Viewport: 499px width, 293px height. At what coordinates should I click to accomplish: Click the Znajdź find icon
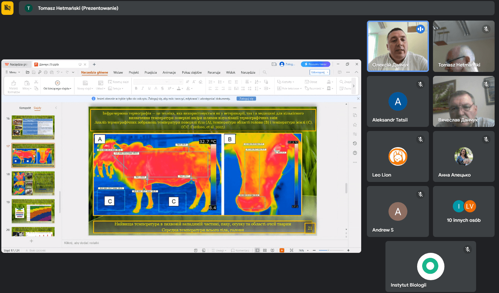tap(341, 82)
